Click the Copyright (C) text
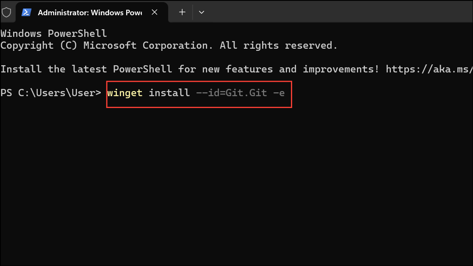 point(39,45)
